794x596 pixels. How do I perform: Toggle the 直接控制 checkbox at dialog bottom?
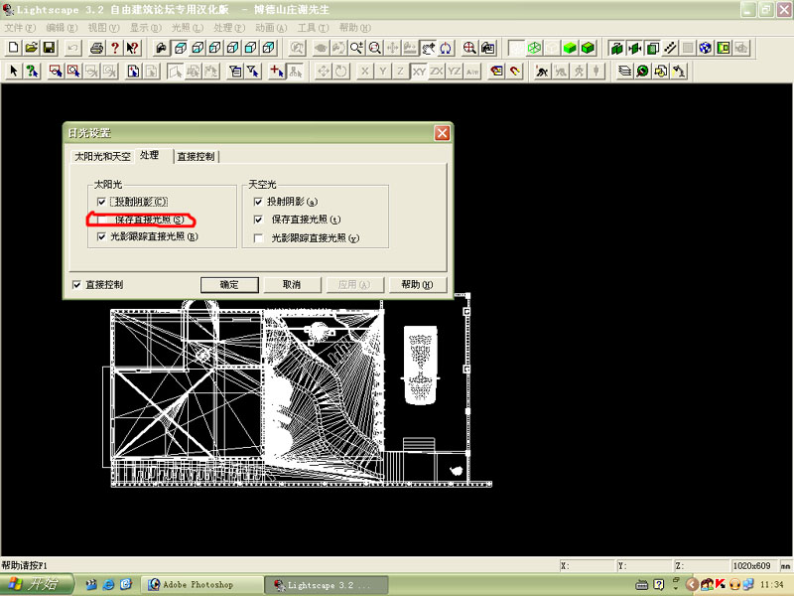click(x=76, y=285)
